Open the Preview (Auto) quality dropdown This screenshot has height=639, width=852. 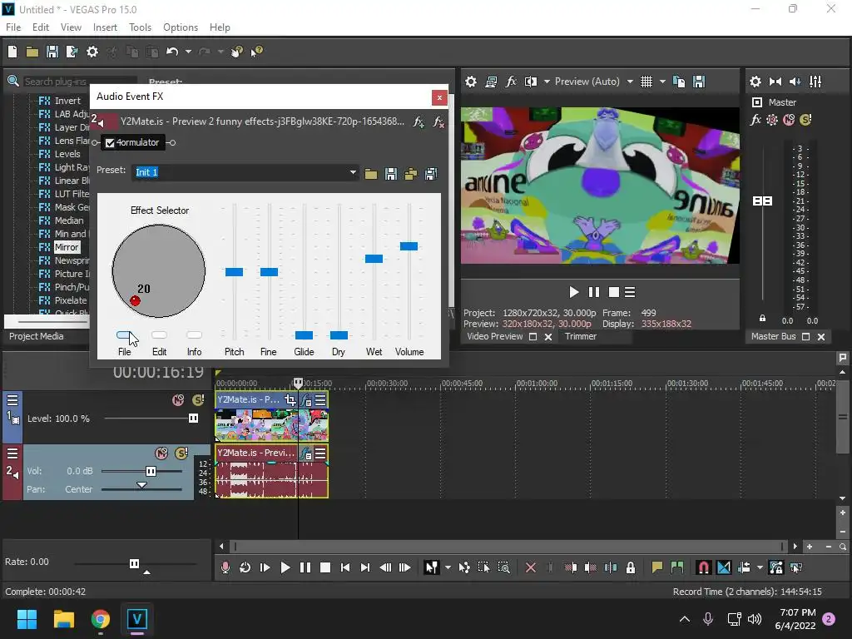(630, 82)
